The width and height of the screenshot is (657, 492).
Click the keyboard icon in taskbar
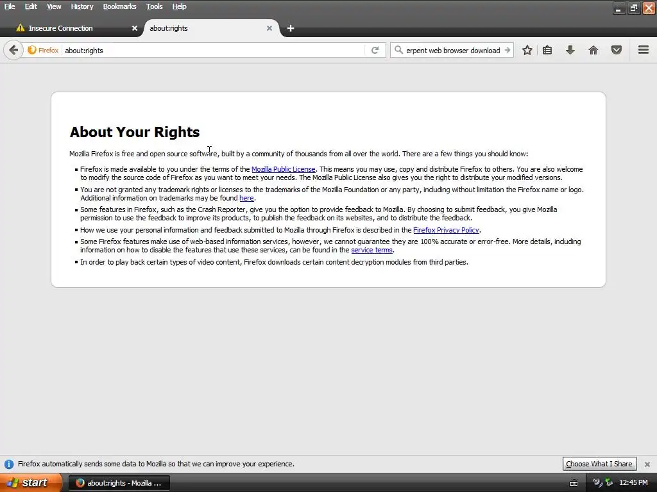pos(573,483)
